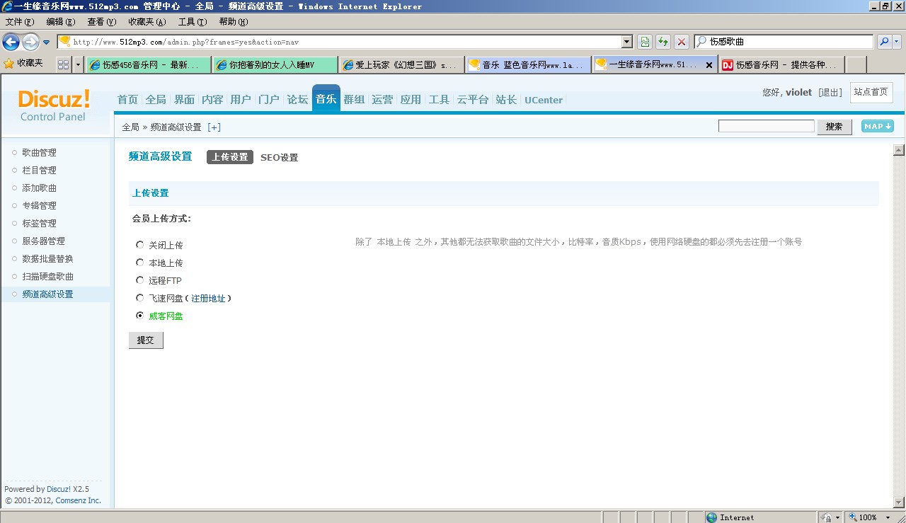Select the 威客网盘 radio option
906x523 pixels.
[x=139, y=316]
